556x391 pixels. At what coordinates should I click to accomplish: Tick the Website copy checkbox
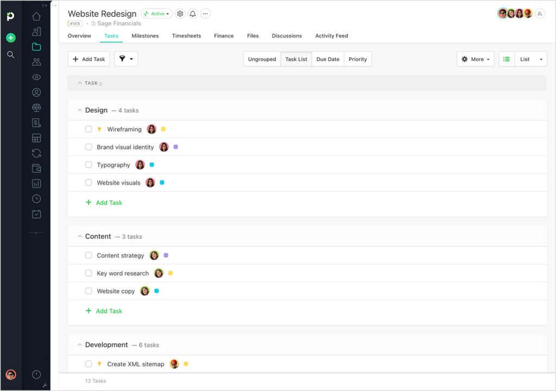(89, 291)
